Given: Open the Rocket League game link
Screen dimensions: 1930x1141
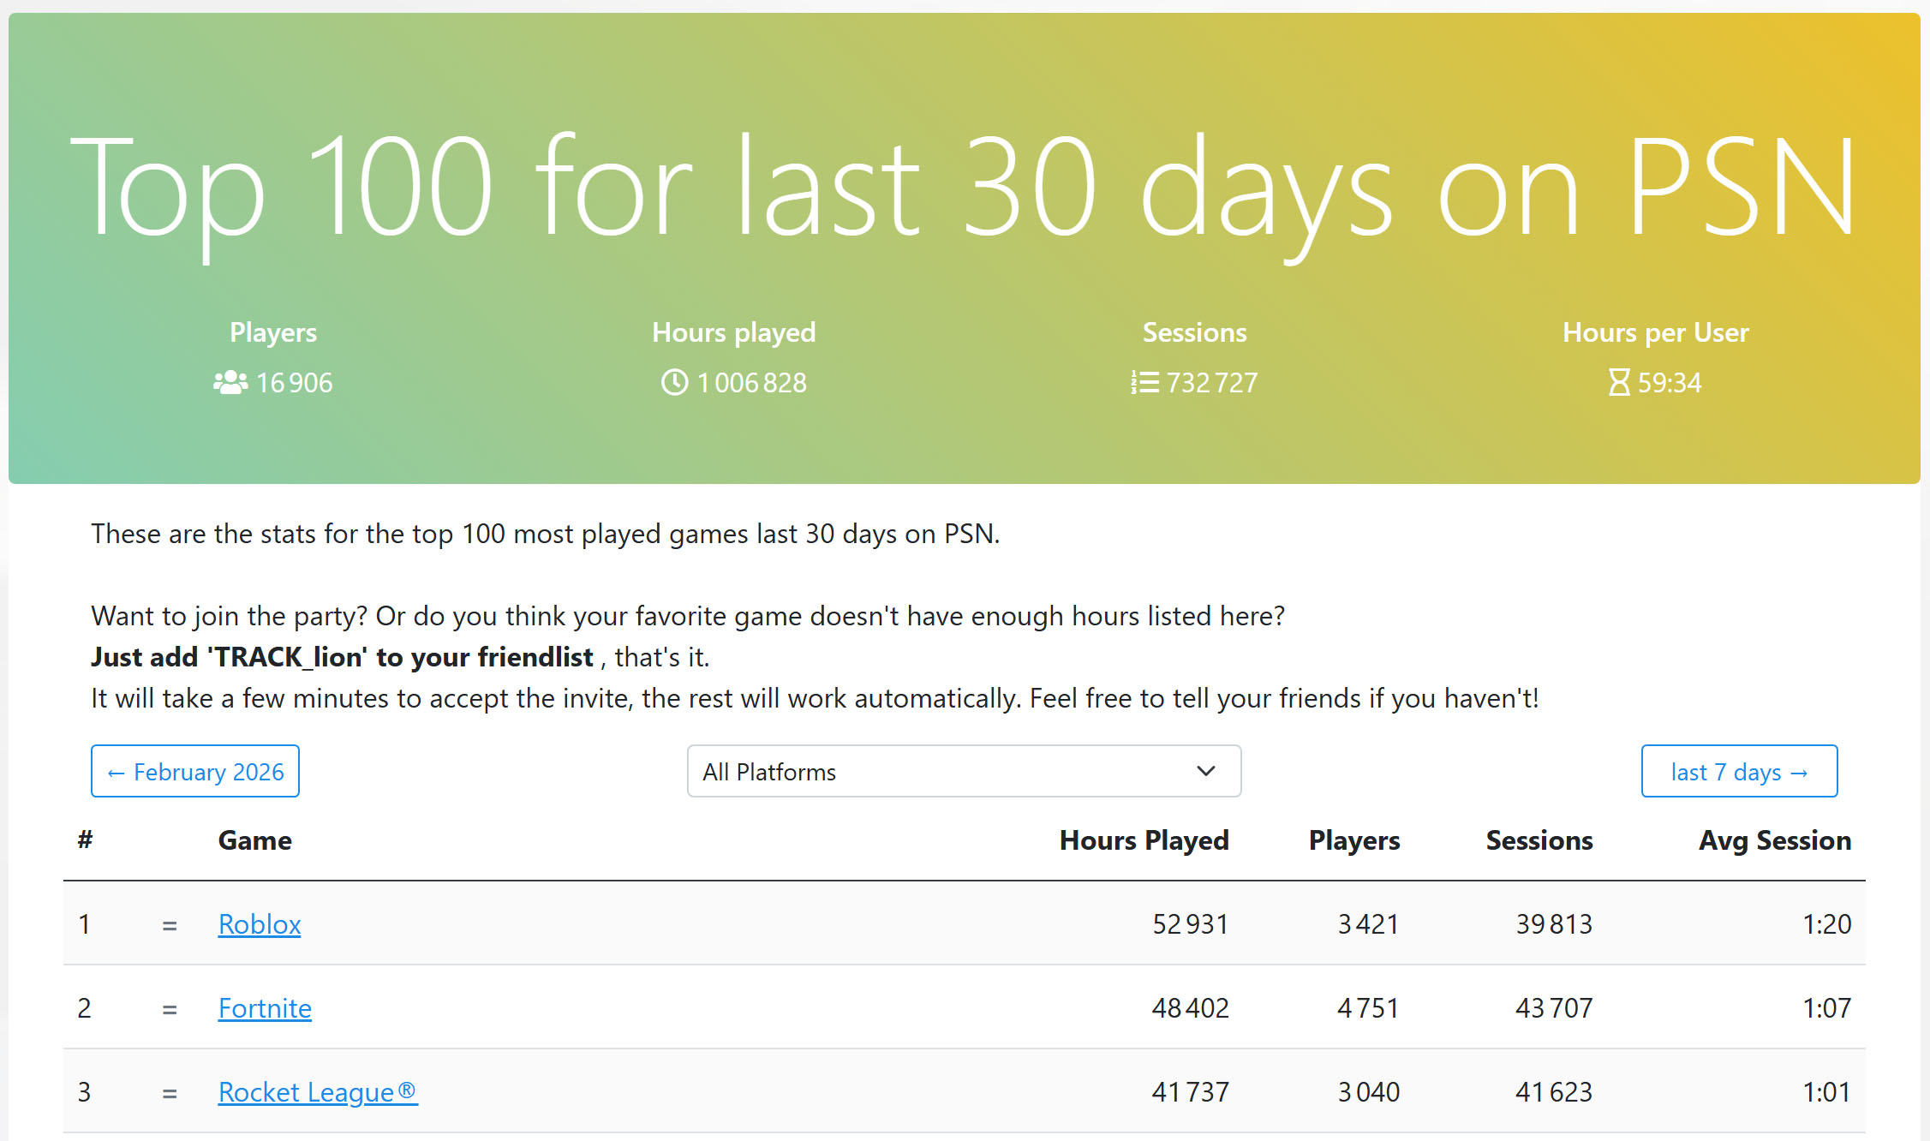Looking at the screenshot, I should point(318,1092).
